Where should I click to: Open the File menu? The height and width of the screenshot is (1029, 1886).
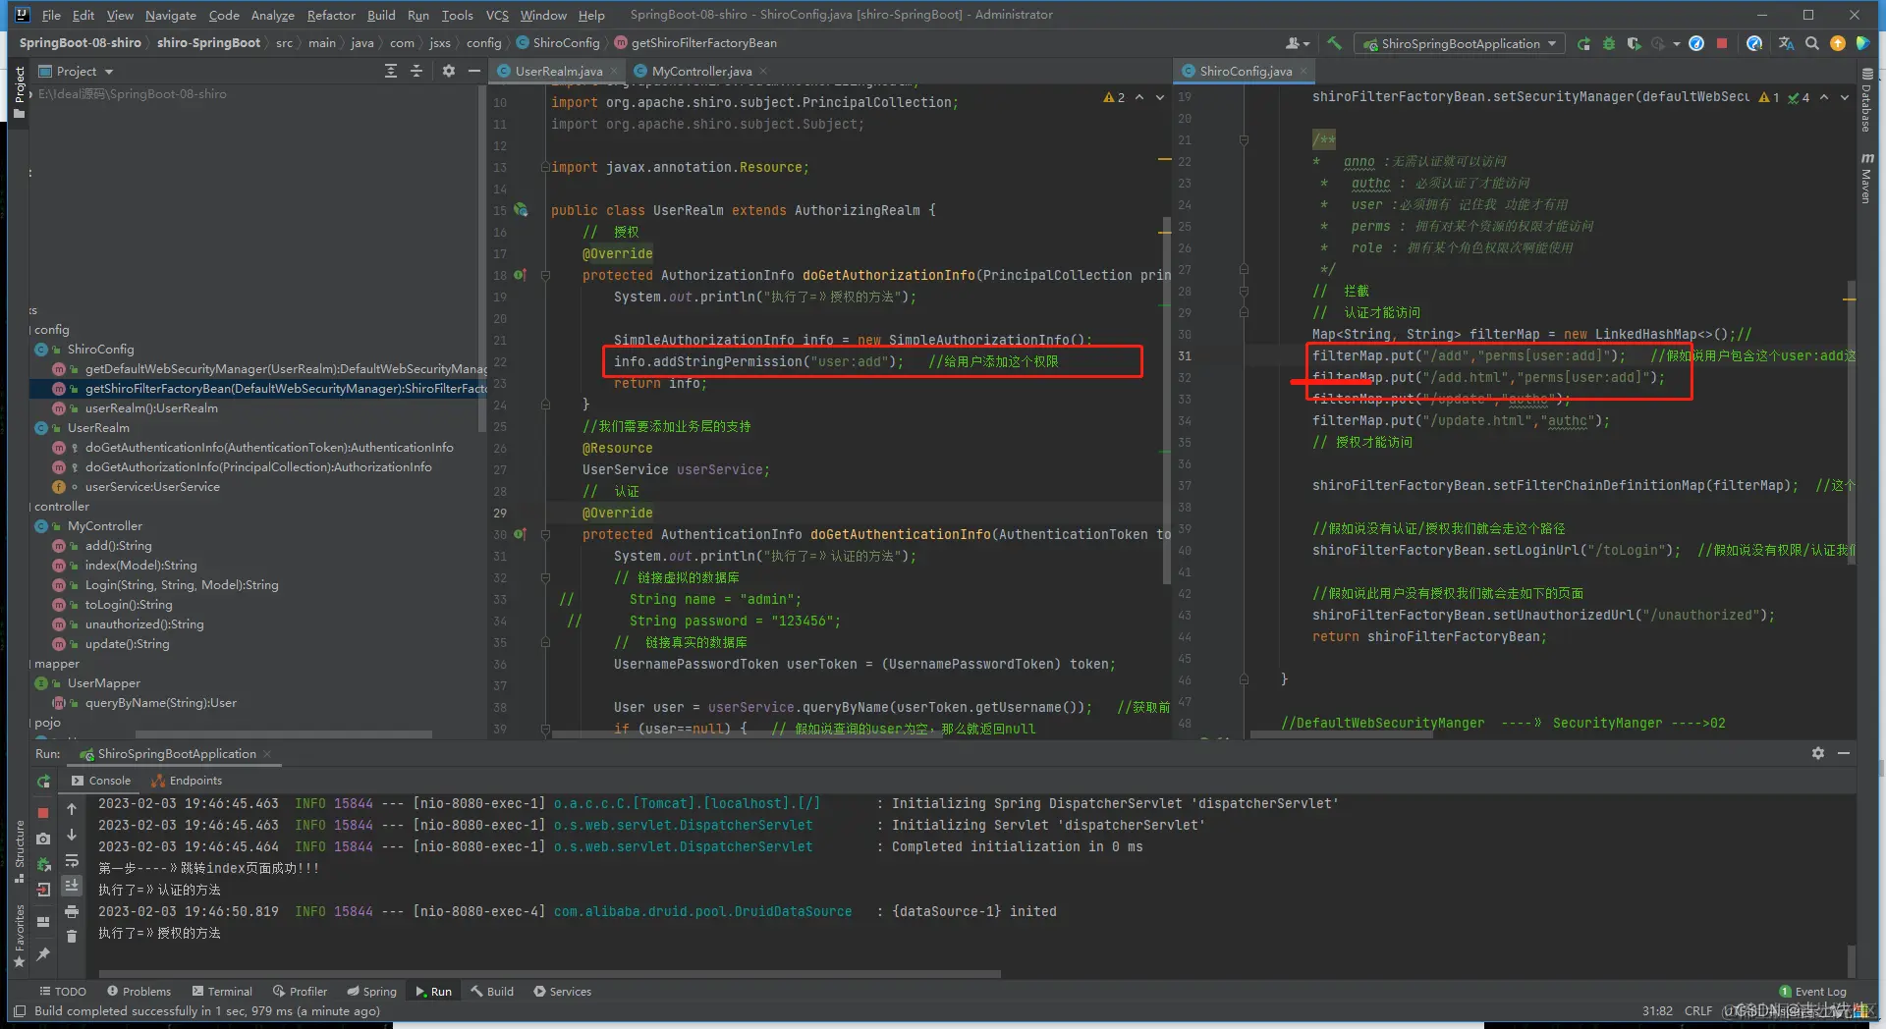coord(51,15)
